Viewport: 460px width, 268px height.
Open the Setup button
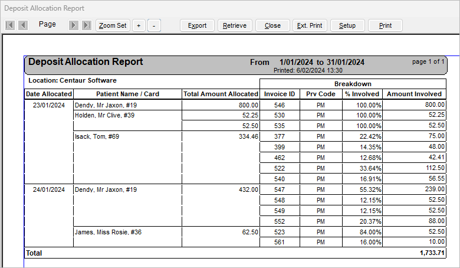tap(347, 25)
